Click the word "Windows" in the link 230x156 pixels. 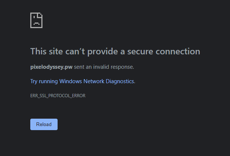[71, 81]
